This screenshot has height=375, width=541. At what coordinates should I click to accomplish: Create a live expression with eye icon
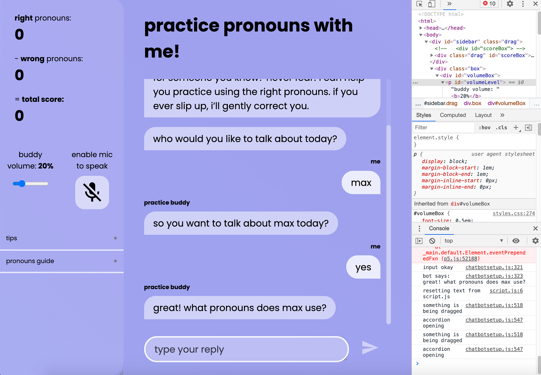[x=516, y=241]
